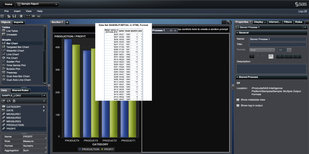The width and height of the screenshot is (309, 154).
Task: Click the refresh data source icon
Action: click(9, 101)
